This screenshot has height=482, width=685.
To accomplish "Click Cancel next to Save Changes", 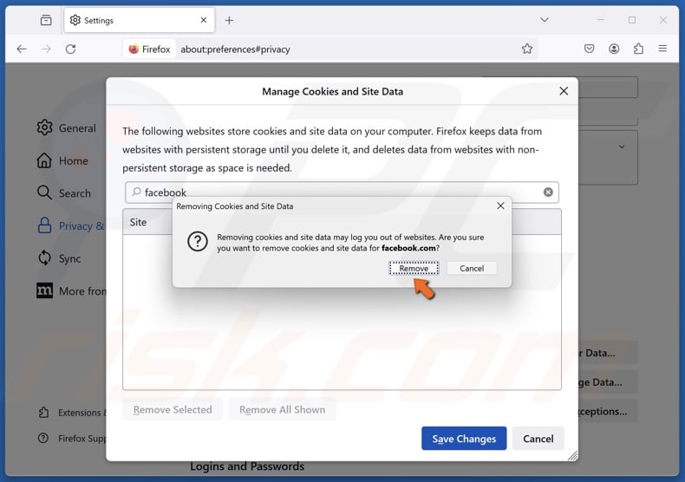I will point(538,439).
